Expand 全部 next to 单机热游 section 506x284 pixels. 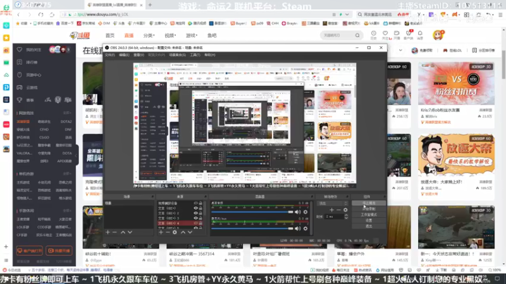point(67,174)
